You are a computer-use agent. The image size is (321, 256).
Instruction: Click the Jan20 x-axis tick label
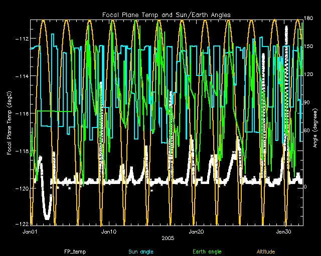pyautogui.click(x=196, y=231)
